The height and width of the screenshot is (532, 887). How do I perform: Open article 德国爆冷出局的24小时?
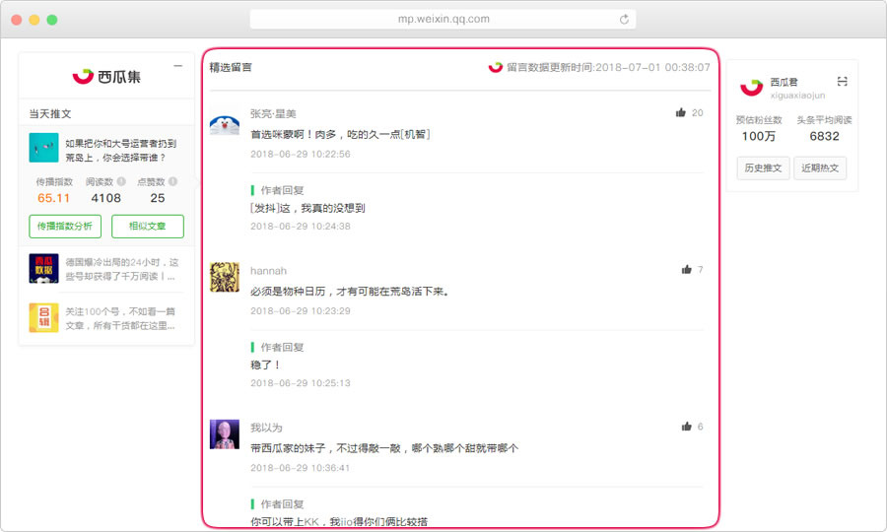121,269
